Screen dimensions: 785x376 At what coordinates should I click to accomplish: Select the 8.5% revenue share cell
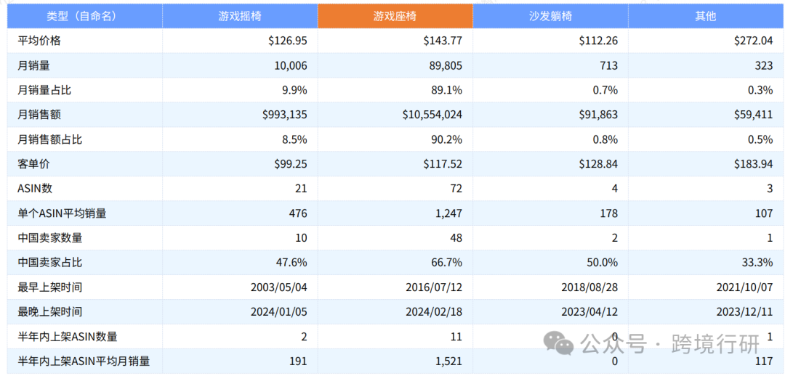coord(295,140)
